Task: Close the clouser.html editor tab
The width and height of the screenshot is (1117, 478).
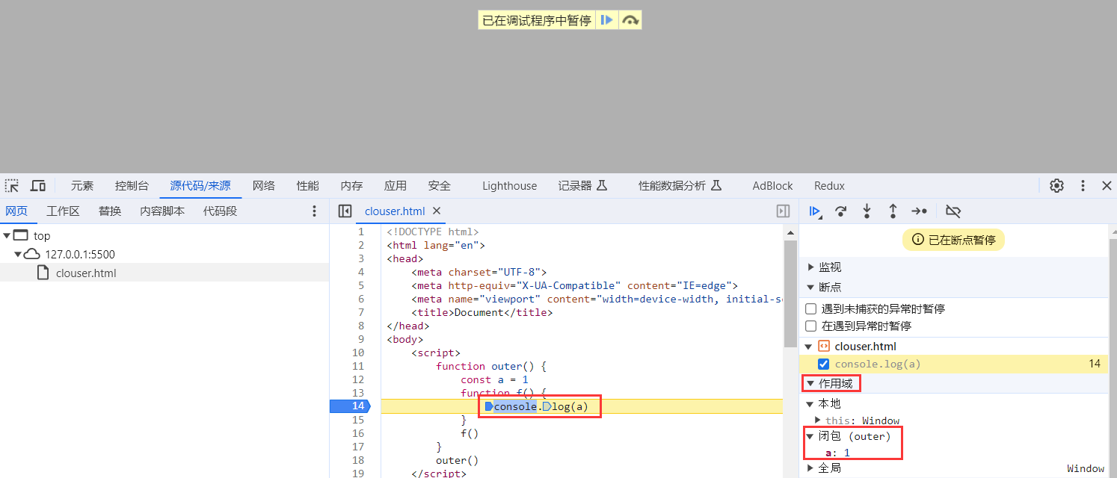Action: tap(437, 211)
